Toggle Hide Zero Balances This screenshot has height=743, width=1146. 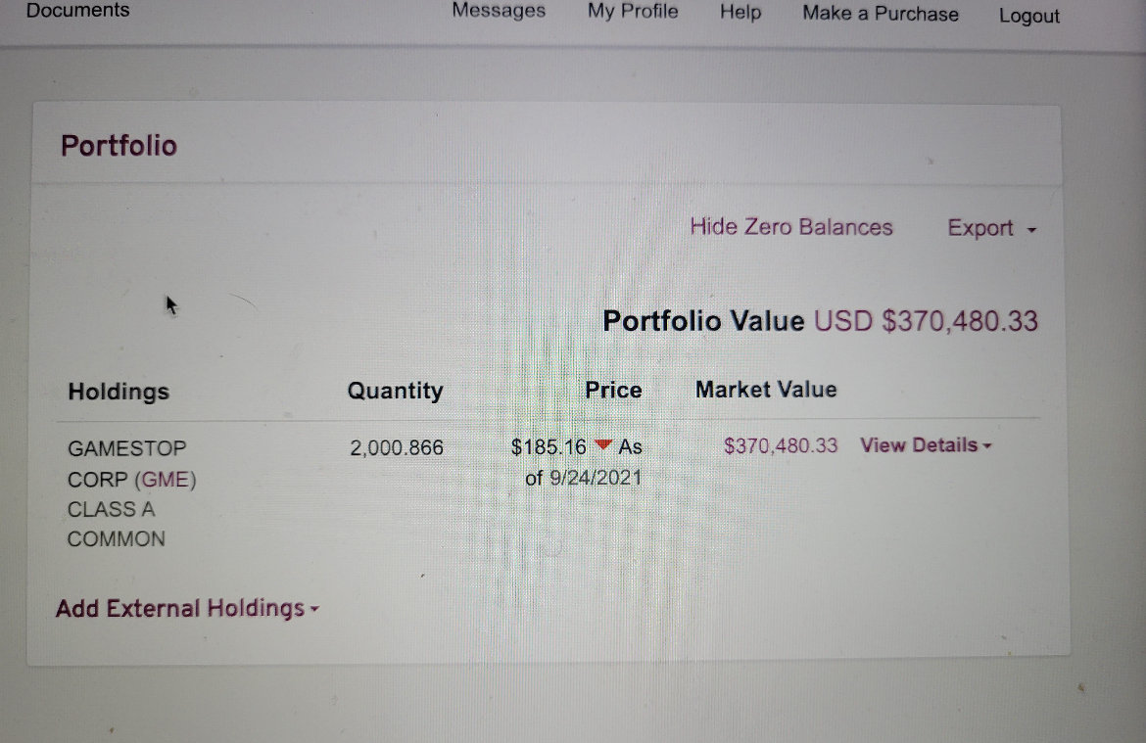790,227
